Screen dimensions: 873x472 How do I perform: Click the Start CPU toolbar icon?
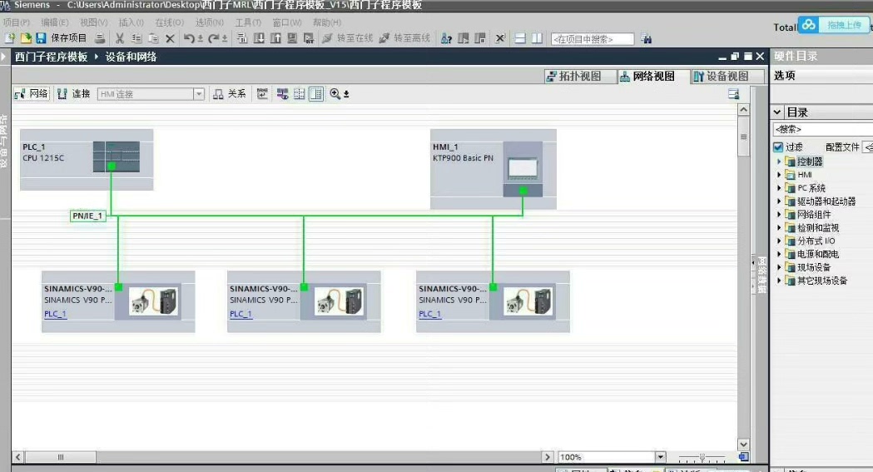[x=464, y=38]
